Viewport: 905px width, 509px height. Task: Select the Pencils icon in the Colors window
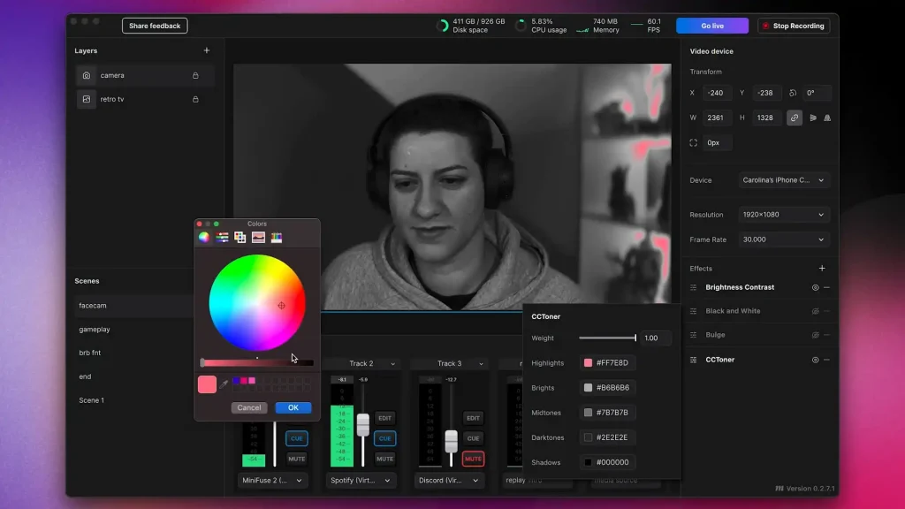point(278,237)
